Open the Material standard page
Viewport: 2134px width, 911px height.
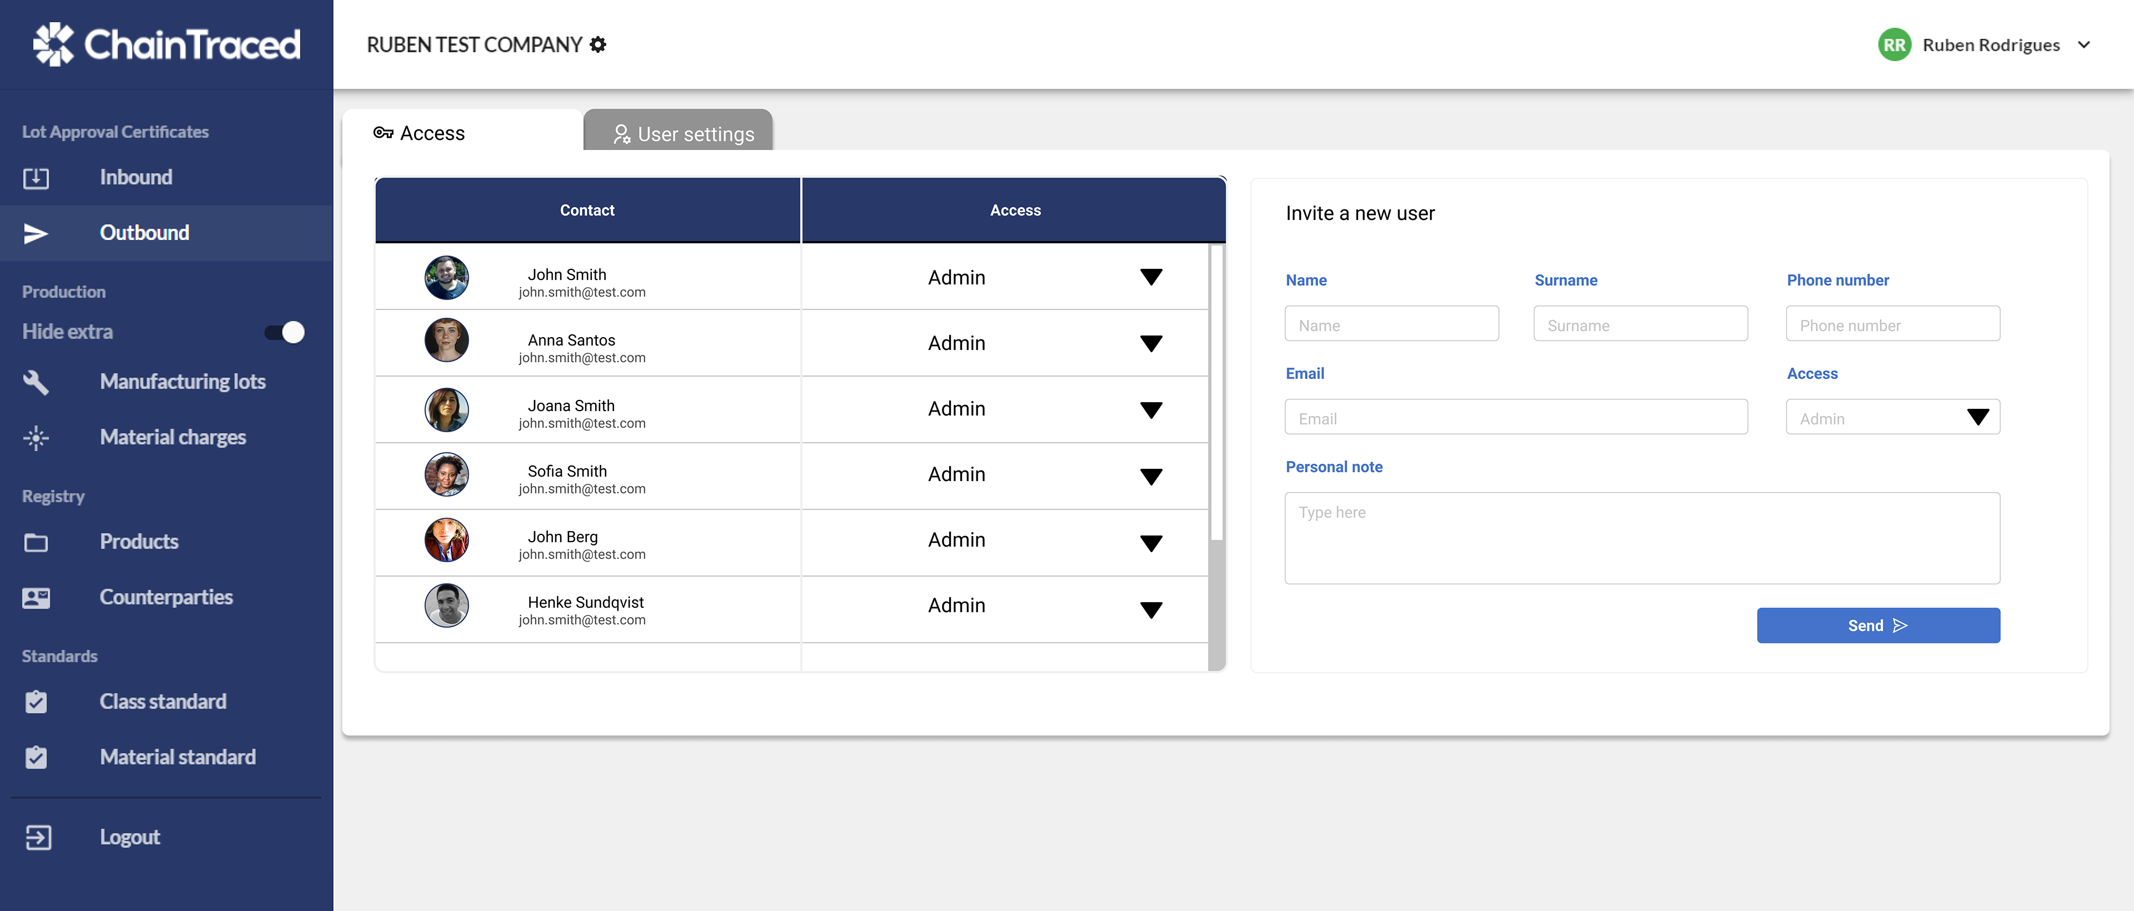166,757
